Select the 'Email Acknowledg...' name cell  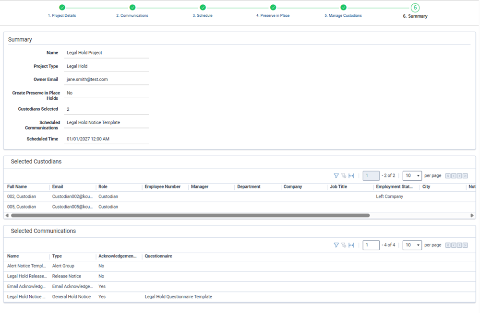click(26, 287)
